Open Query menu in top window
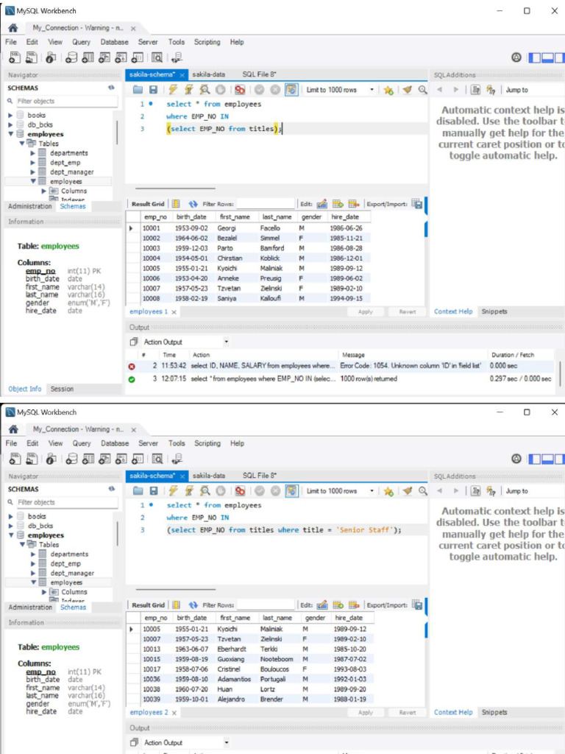Viewport: 565px width, 754px height. click(81, 42)
